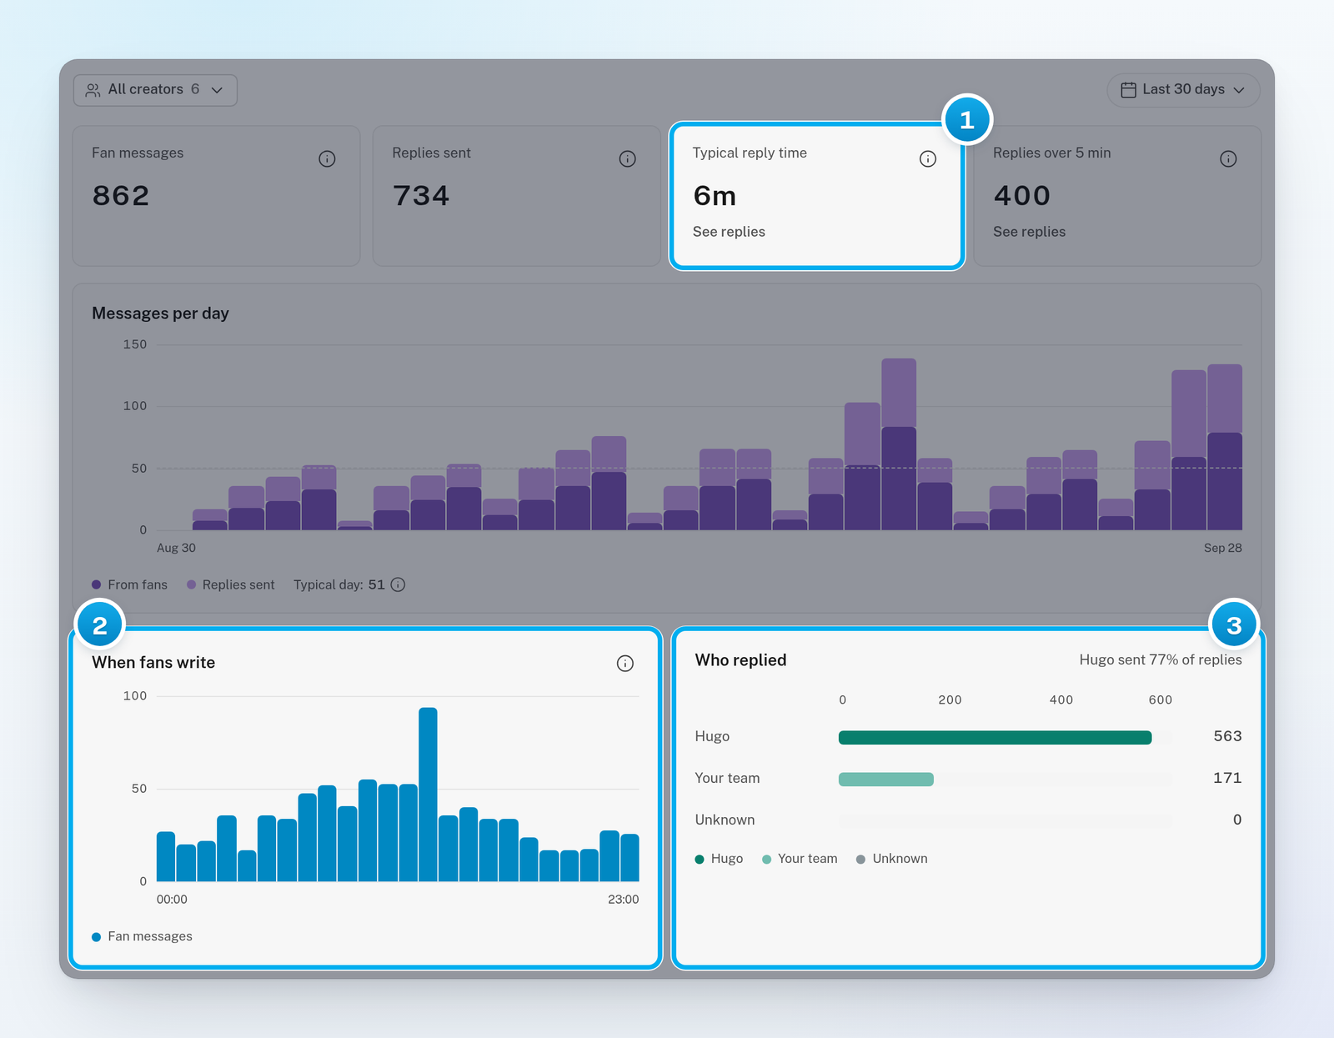Select the tallest bar in When fans write
The image size is (1334, 1038).
click(428, 795)
